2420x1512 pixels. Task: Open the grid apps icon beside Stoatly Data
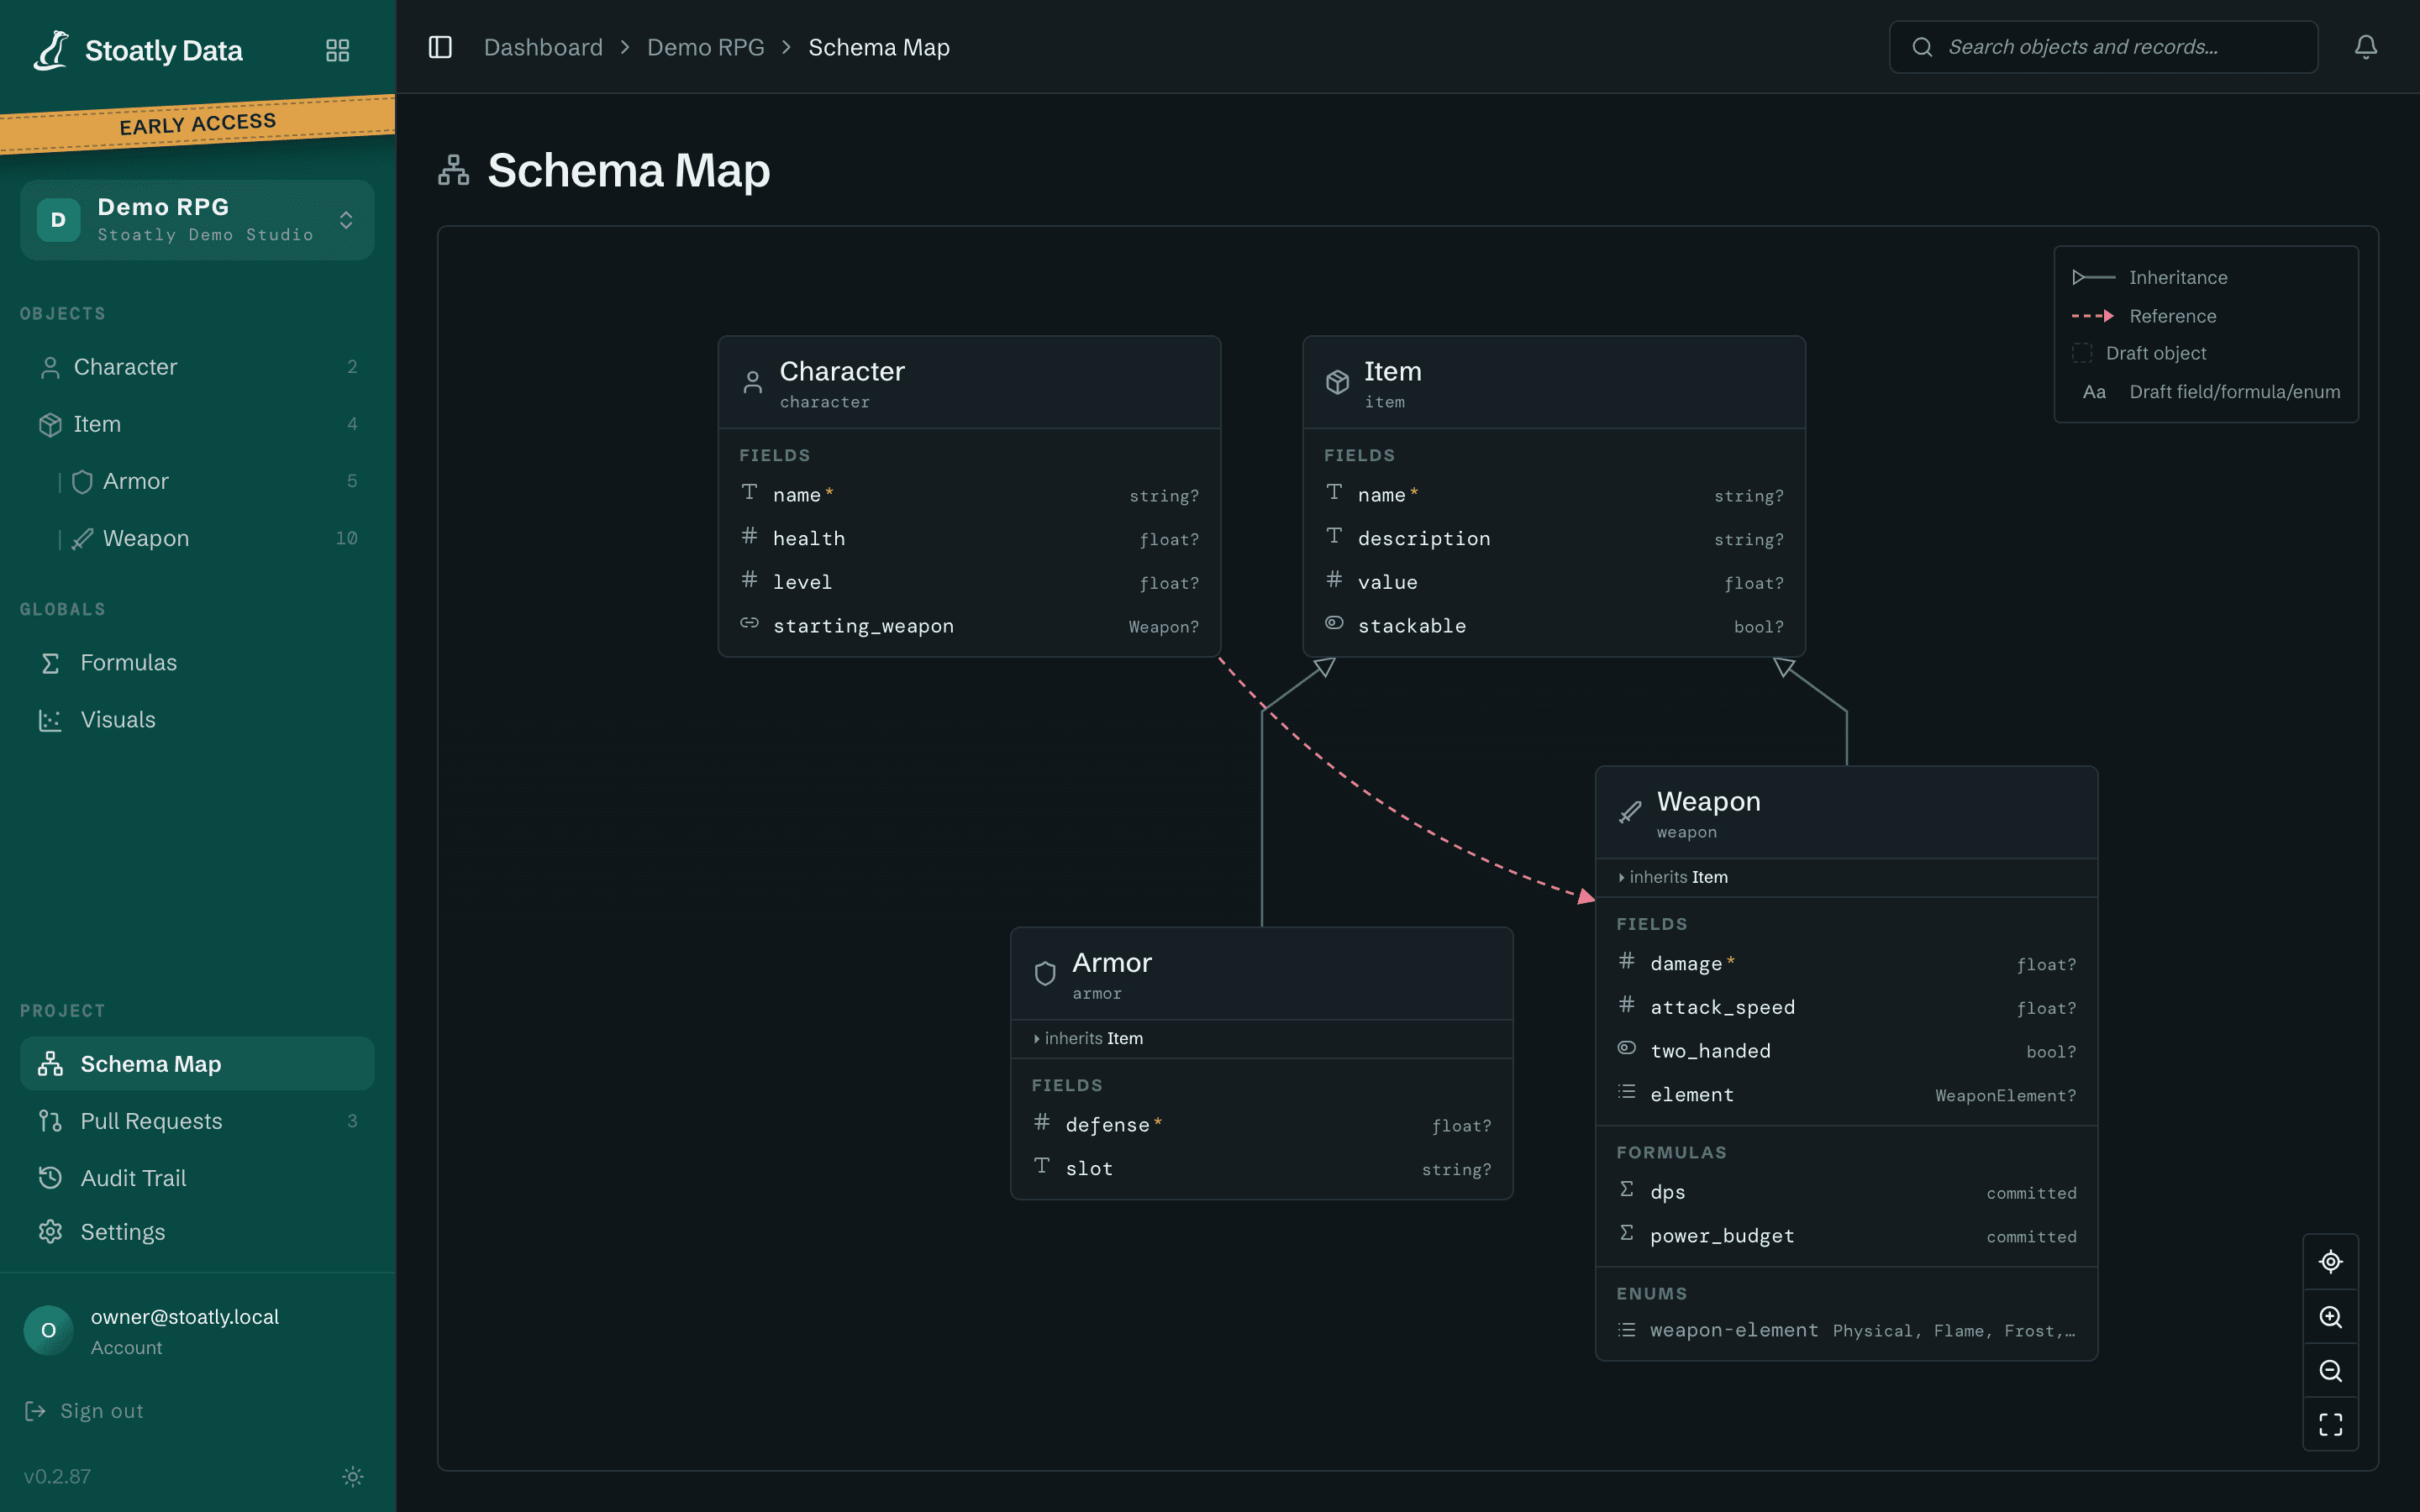338,50
